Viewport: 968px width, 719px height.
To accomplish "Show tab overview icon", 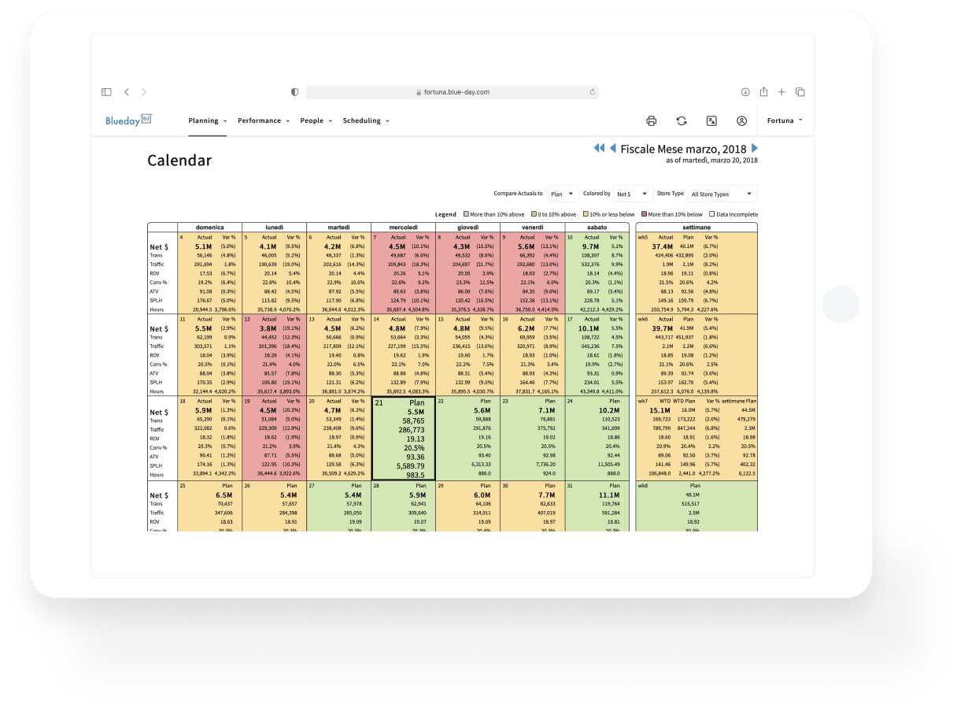I will pos(800,92).
